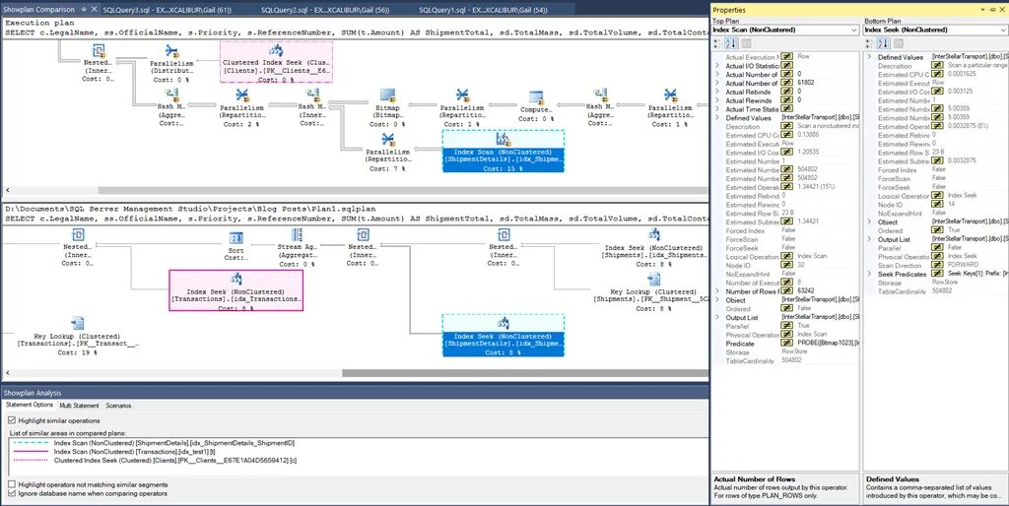This screenshot has width=1009, height=506.
Task: Select the Bitmap operator in top plan
Action: [x=387, y=107]
